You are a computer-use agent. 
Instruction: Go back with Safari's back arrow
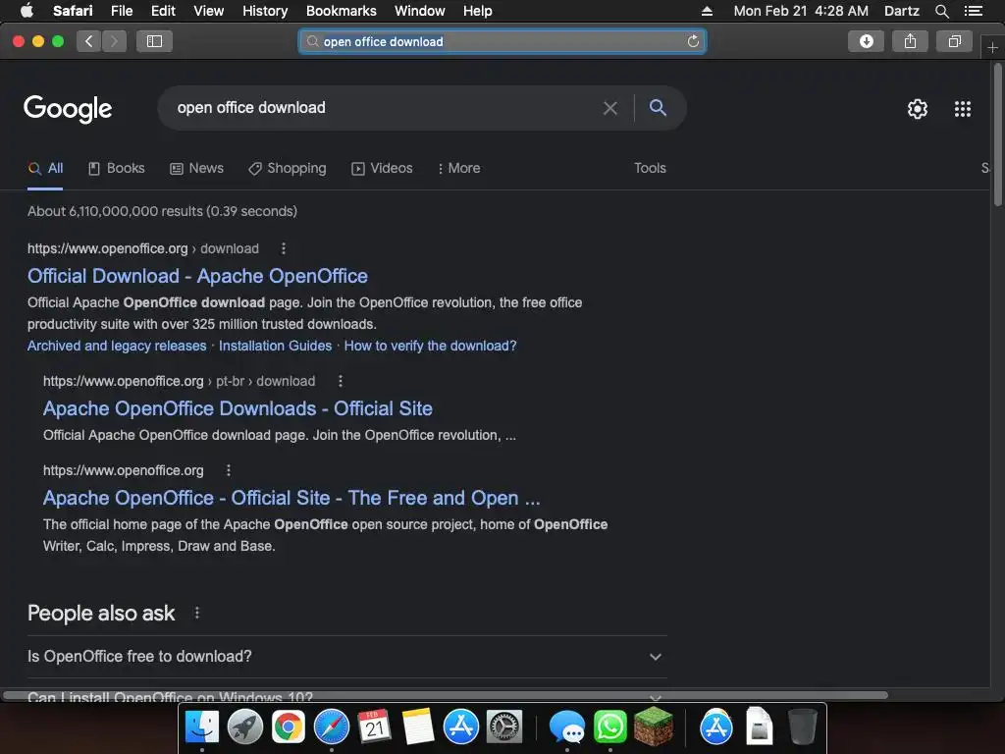(x=89, y=41)
